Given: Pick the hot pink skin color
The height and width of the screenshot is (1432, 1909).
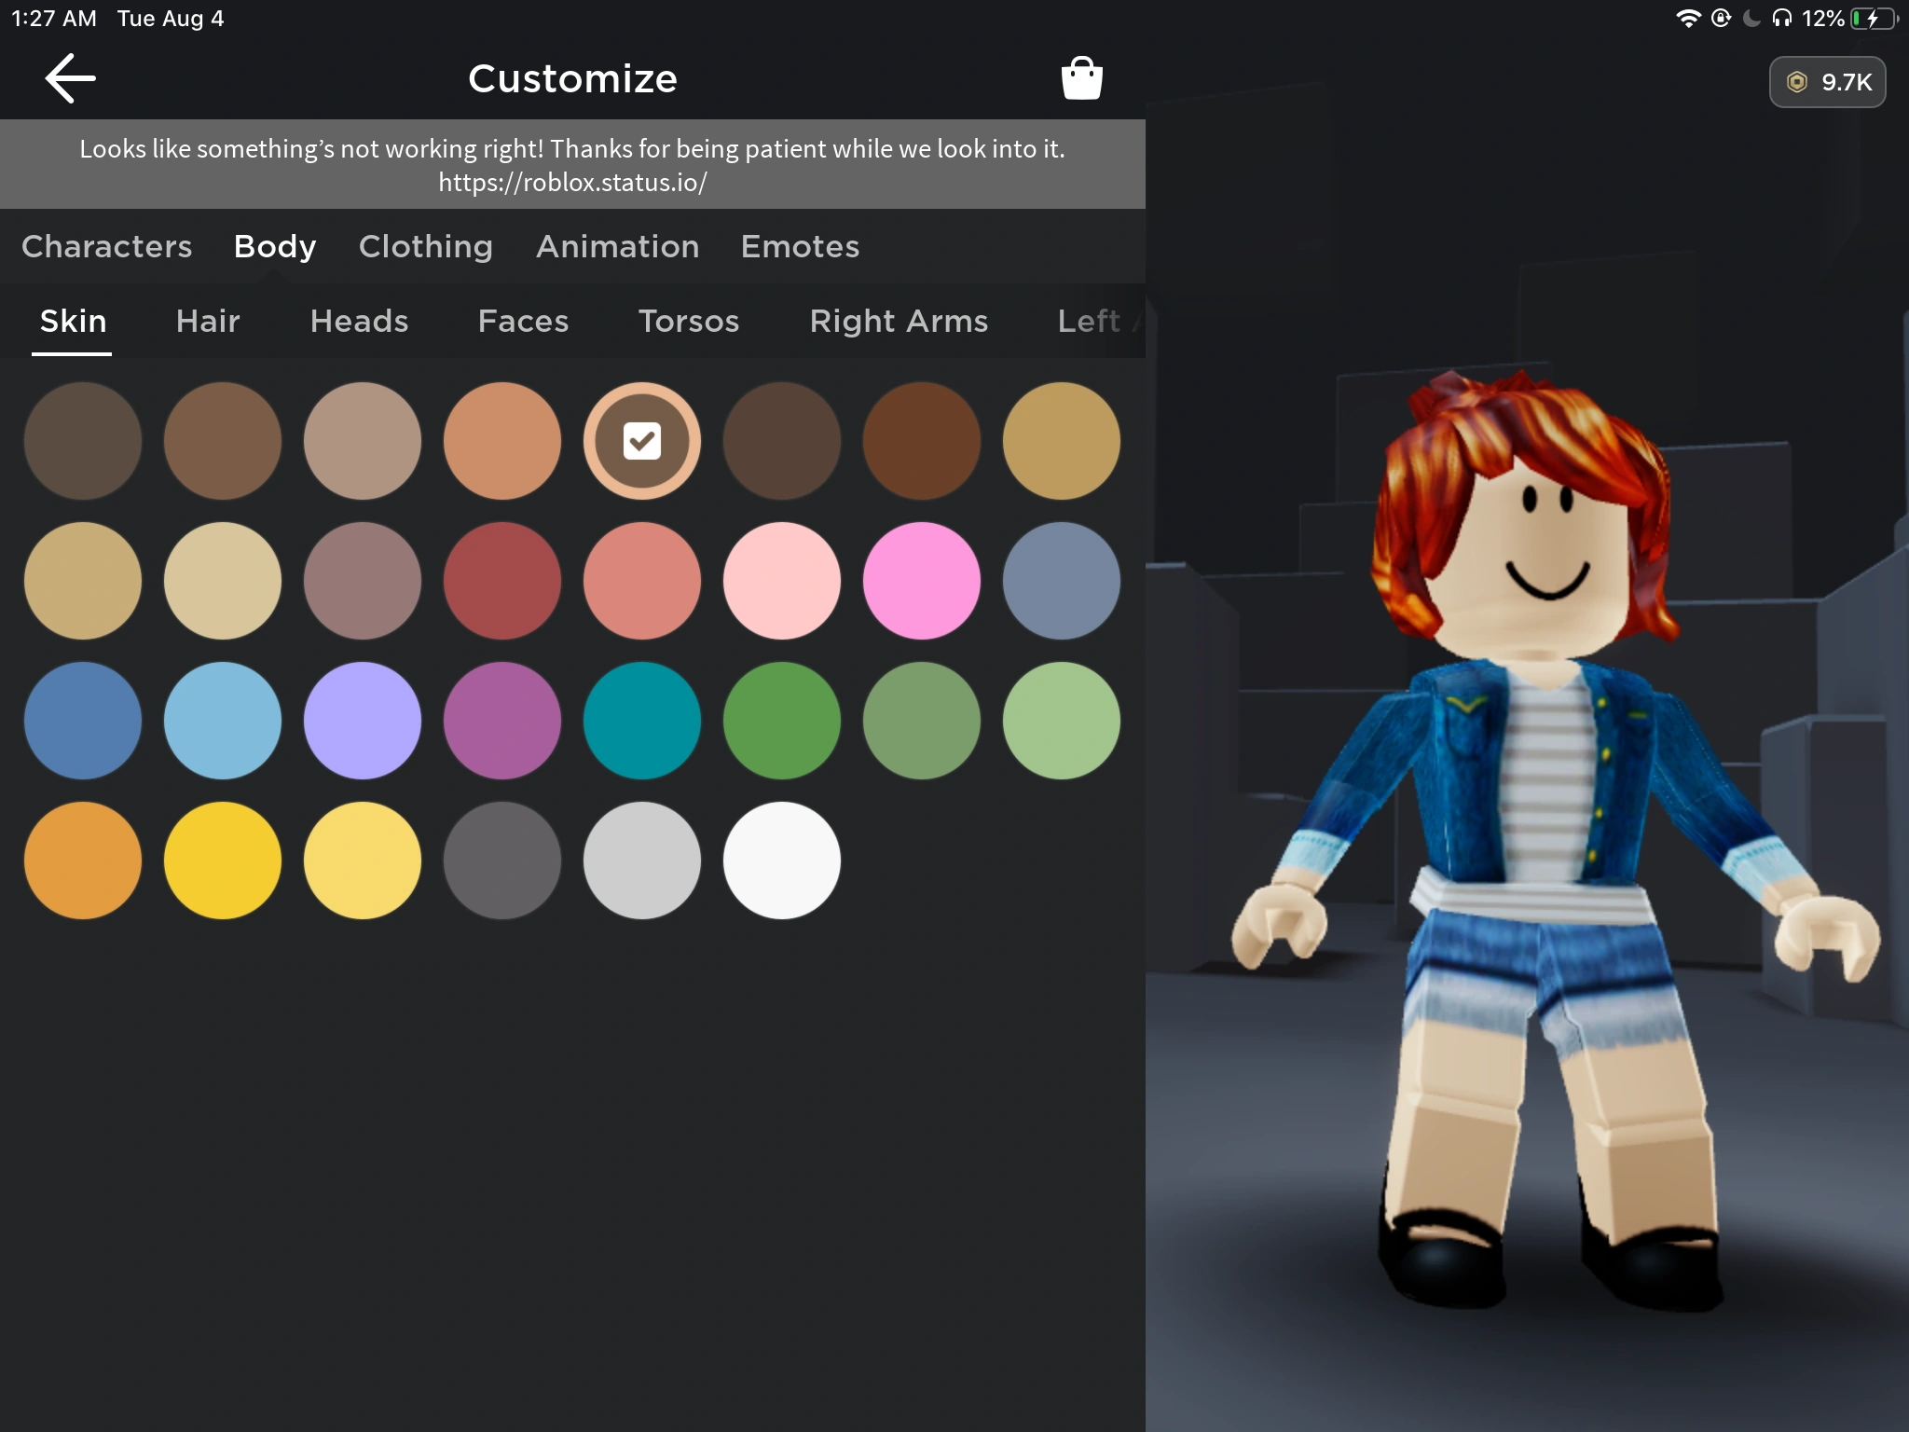Looking at the screenshot, I should pyautogui.click(x=922, y=581).
